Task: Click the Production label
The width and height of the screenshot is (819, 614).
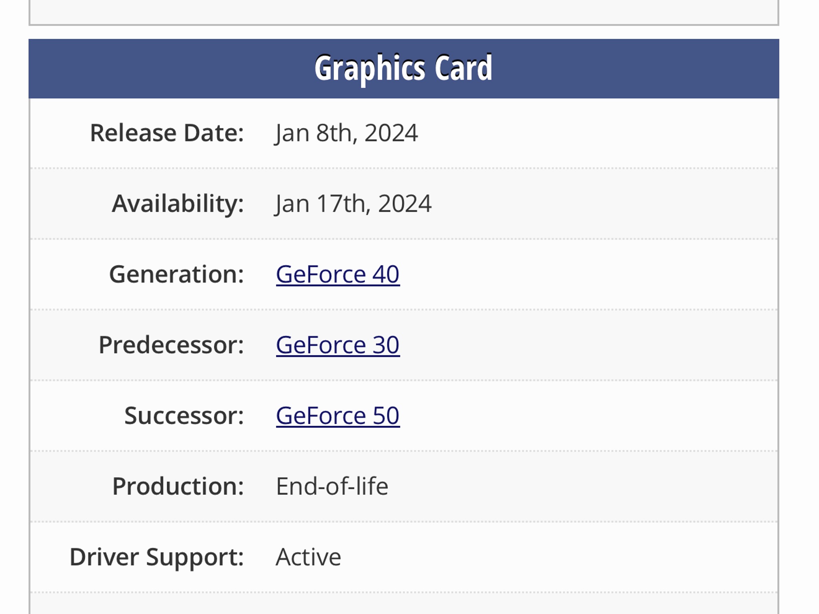Action: (x=178, y=486)
